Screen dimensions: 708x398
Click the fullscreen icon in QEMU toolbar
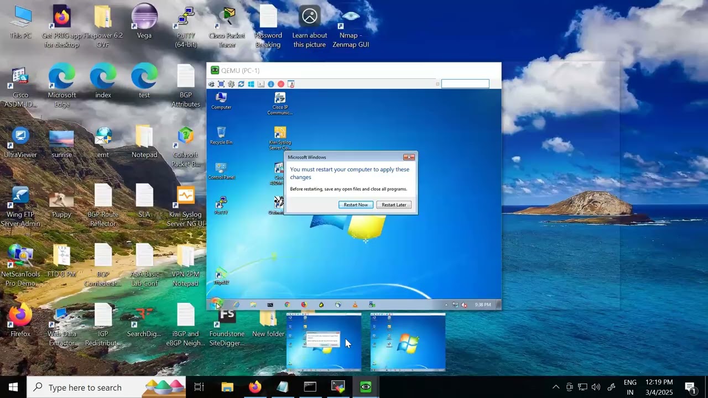[221, 84]
